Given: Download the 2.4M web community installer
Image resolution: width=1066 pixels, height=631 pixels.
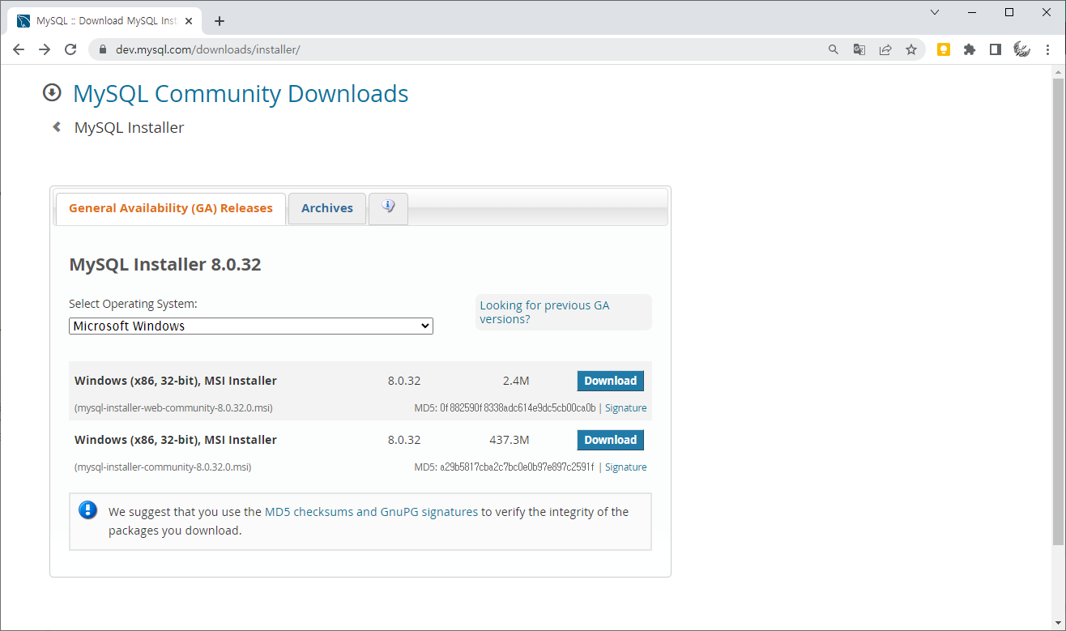Looking at the screenshot, I should pyautogui.click(x=611, y=381).
